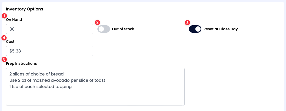Click the red number 1 badge
Screen dimensions: 286x111
click(x=4, y=15)
